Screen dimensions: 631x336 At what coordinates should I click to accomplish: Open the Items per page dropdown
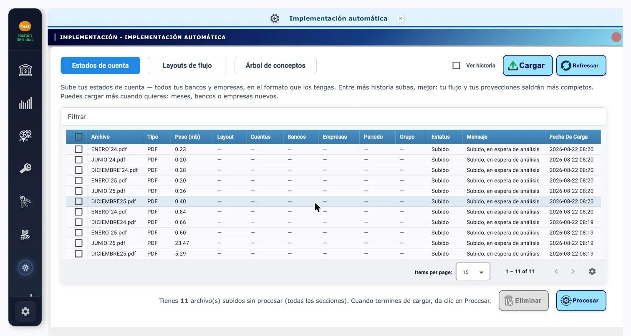[x=473, y=272]
